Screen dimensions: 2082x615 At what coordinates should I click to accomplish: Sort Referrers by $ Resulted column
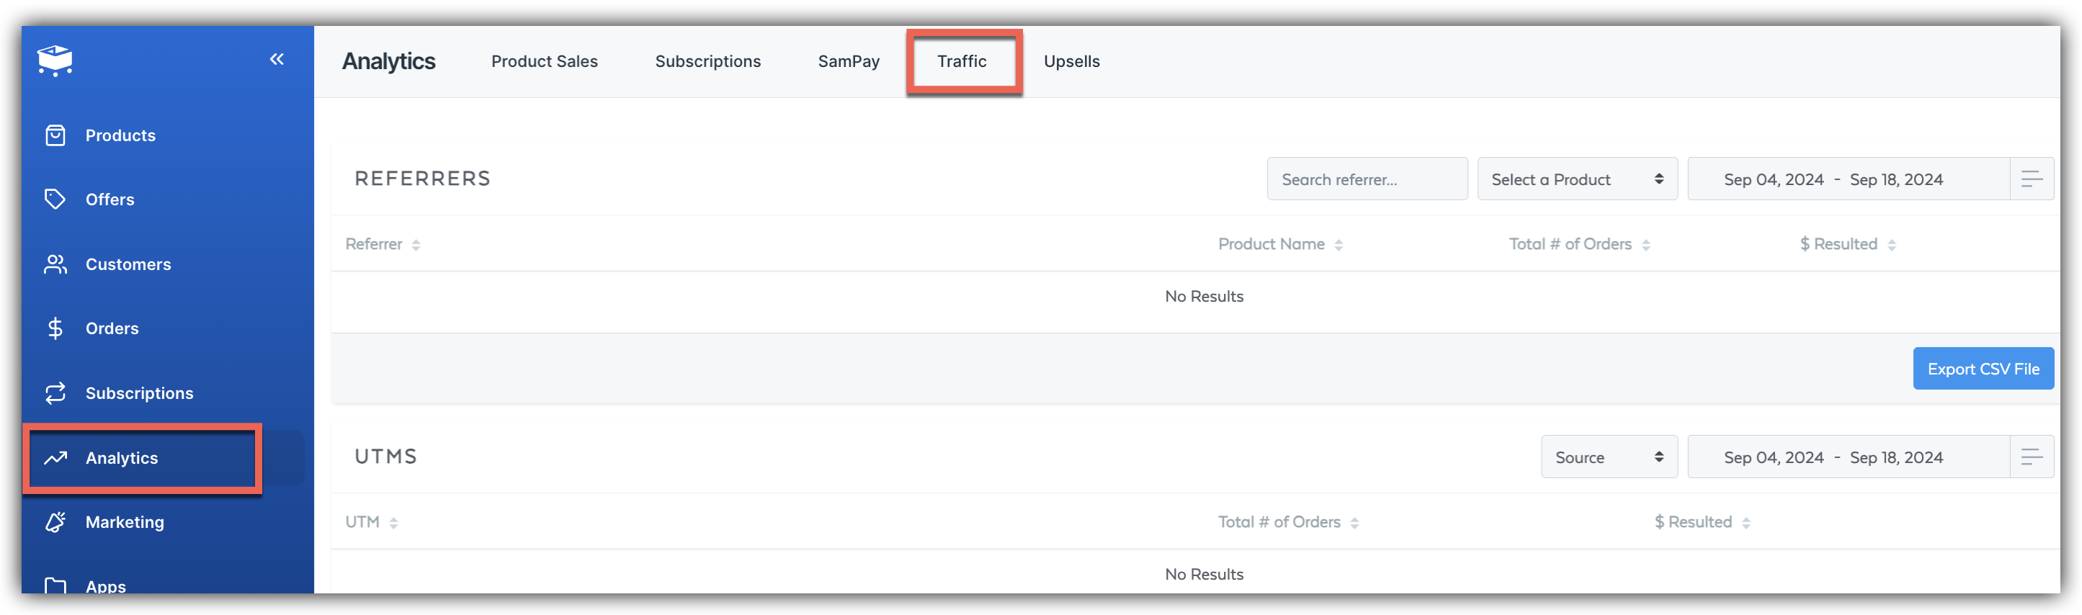[1848, 244]
